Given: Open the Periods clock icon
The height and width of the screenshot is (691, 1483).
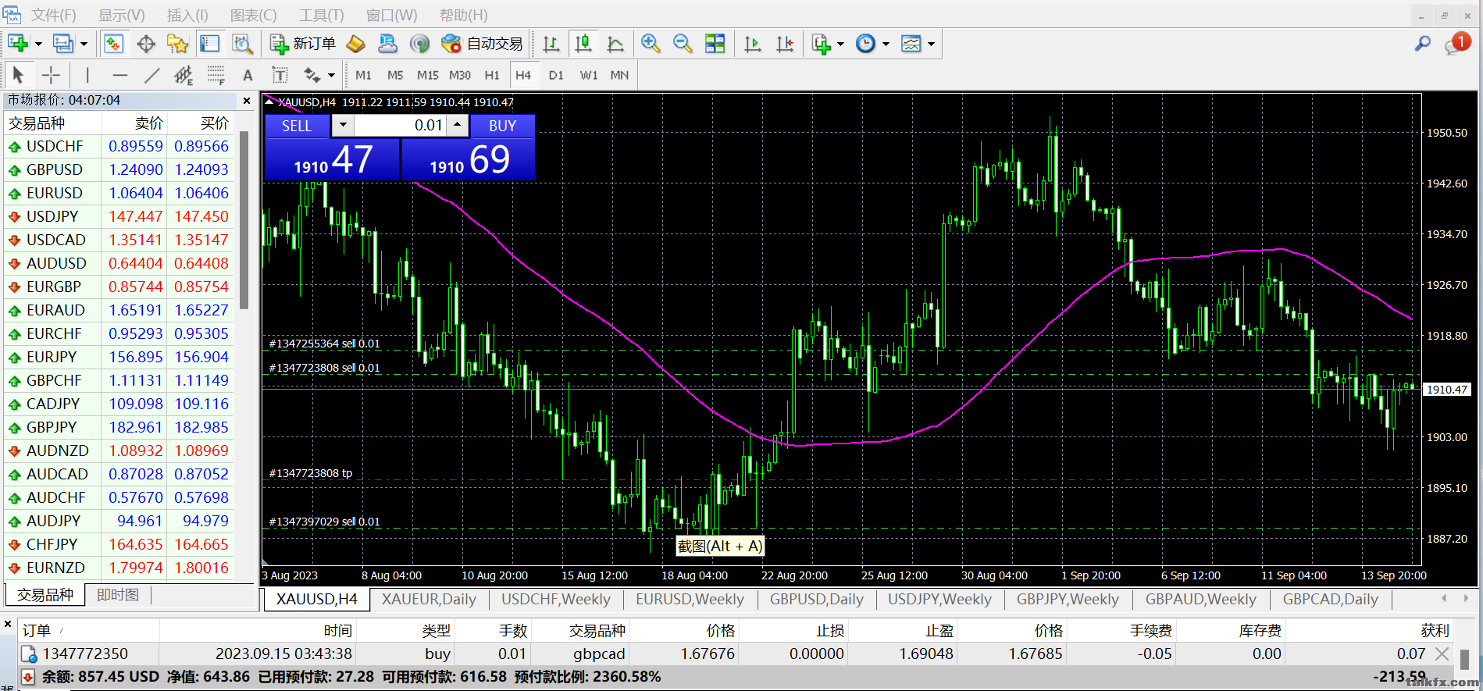Looking at the screenshot, I should coord(865,44).
